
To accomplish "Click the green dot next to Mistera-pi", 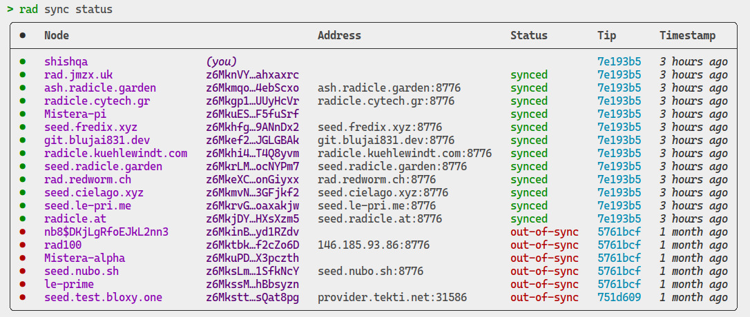I will tap(23, 114).
